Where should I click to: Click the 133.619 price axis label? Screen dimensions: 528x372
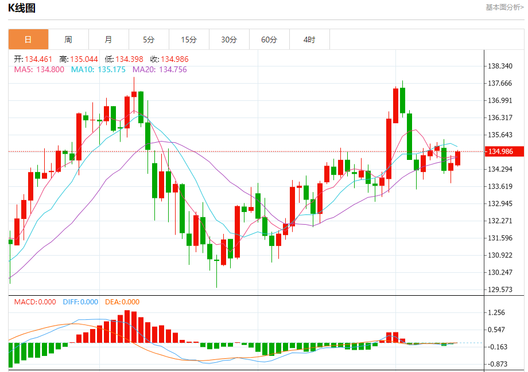(500, 186)
